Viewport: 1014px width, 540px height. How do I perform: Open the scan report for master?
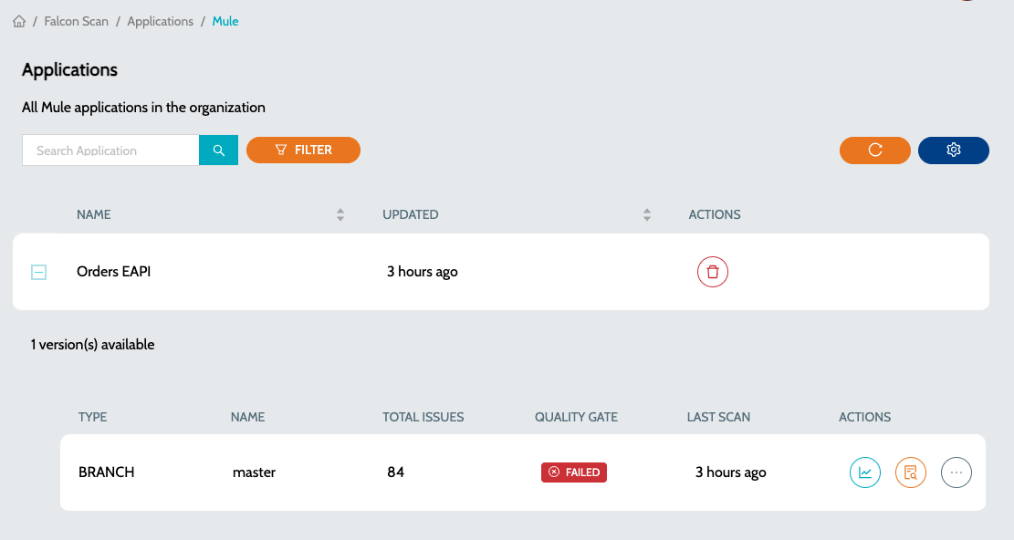click(x=911, y=472)
